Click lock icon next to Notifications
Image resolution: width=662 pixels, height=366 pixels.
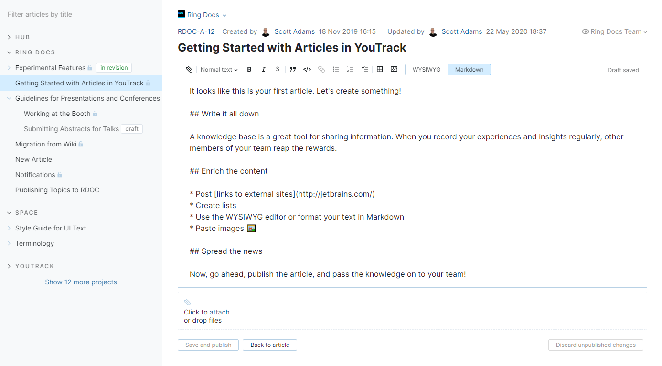(60, 175)
